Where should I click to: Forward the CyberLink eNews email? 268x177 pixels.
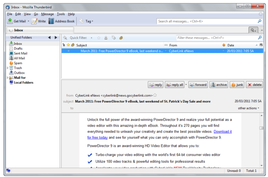[x=198, y=85]
